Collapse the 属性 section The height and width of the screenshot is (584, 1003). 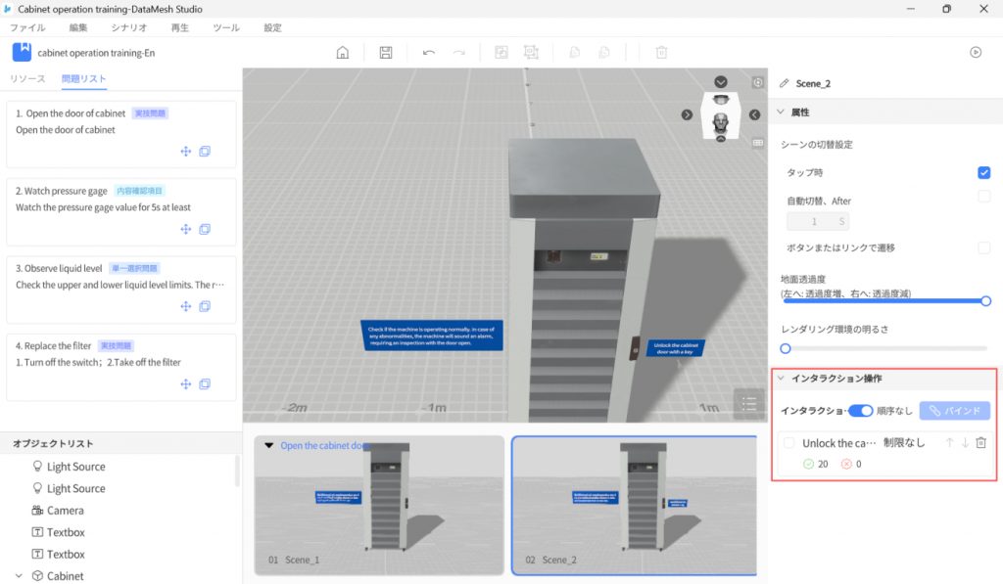click(x=782, y=112)
